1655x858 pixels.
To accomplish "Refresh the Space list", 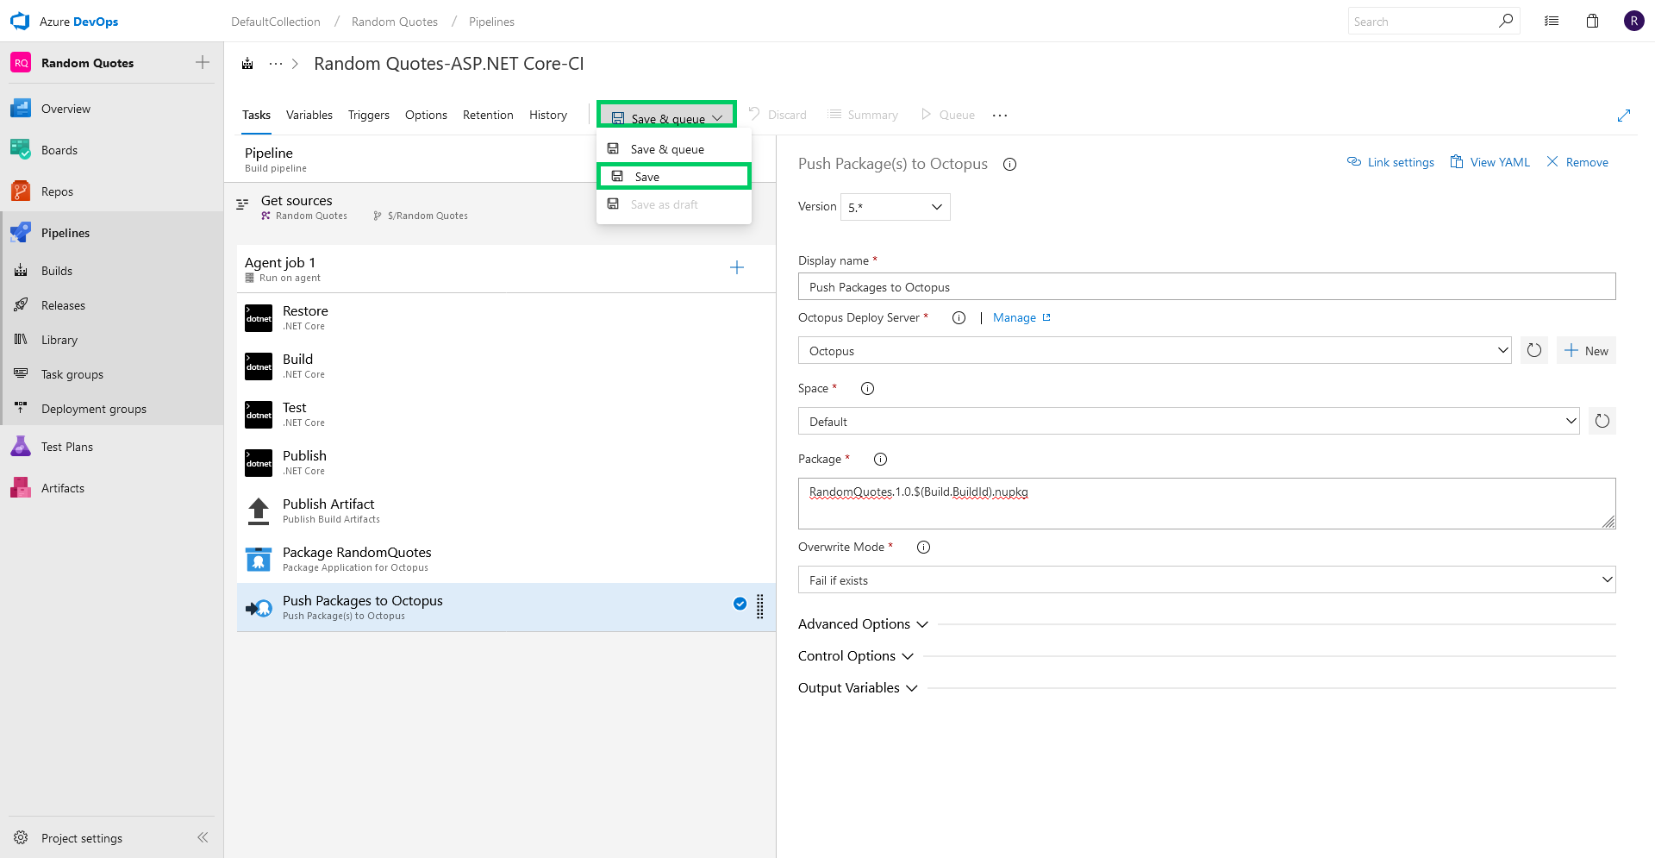I will pos(1602,421).
